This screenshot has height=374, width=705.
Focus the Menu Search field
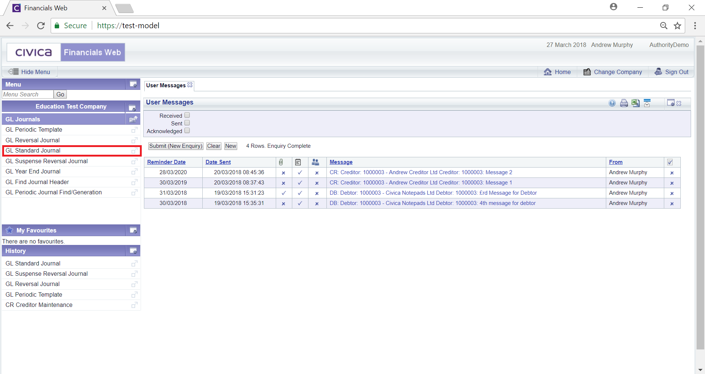(28, 94)
